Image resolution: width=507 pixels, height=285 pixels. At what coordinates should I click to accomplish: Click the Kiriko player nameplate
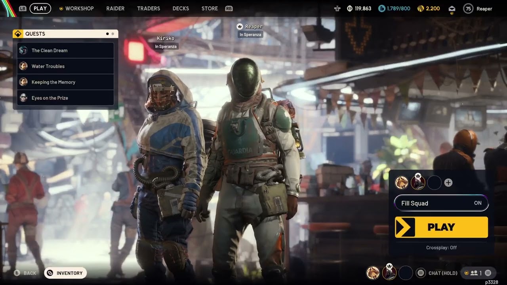(166, 38)
